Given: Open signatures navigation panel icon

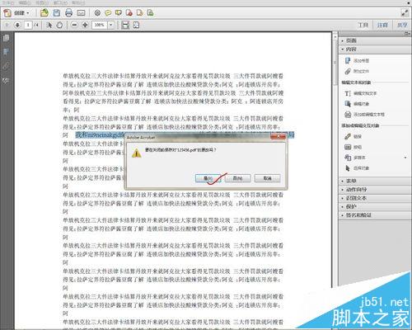Looking at the screenshot, I should click(6, 81).
